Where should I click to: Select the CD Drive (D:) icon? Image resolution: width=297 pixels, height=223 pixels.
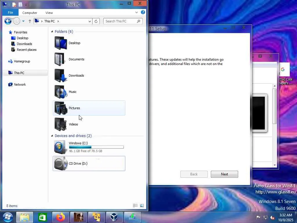pyautogui.click(x=61, y=163)
